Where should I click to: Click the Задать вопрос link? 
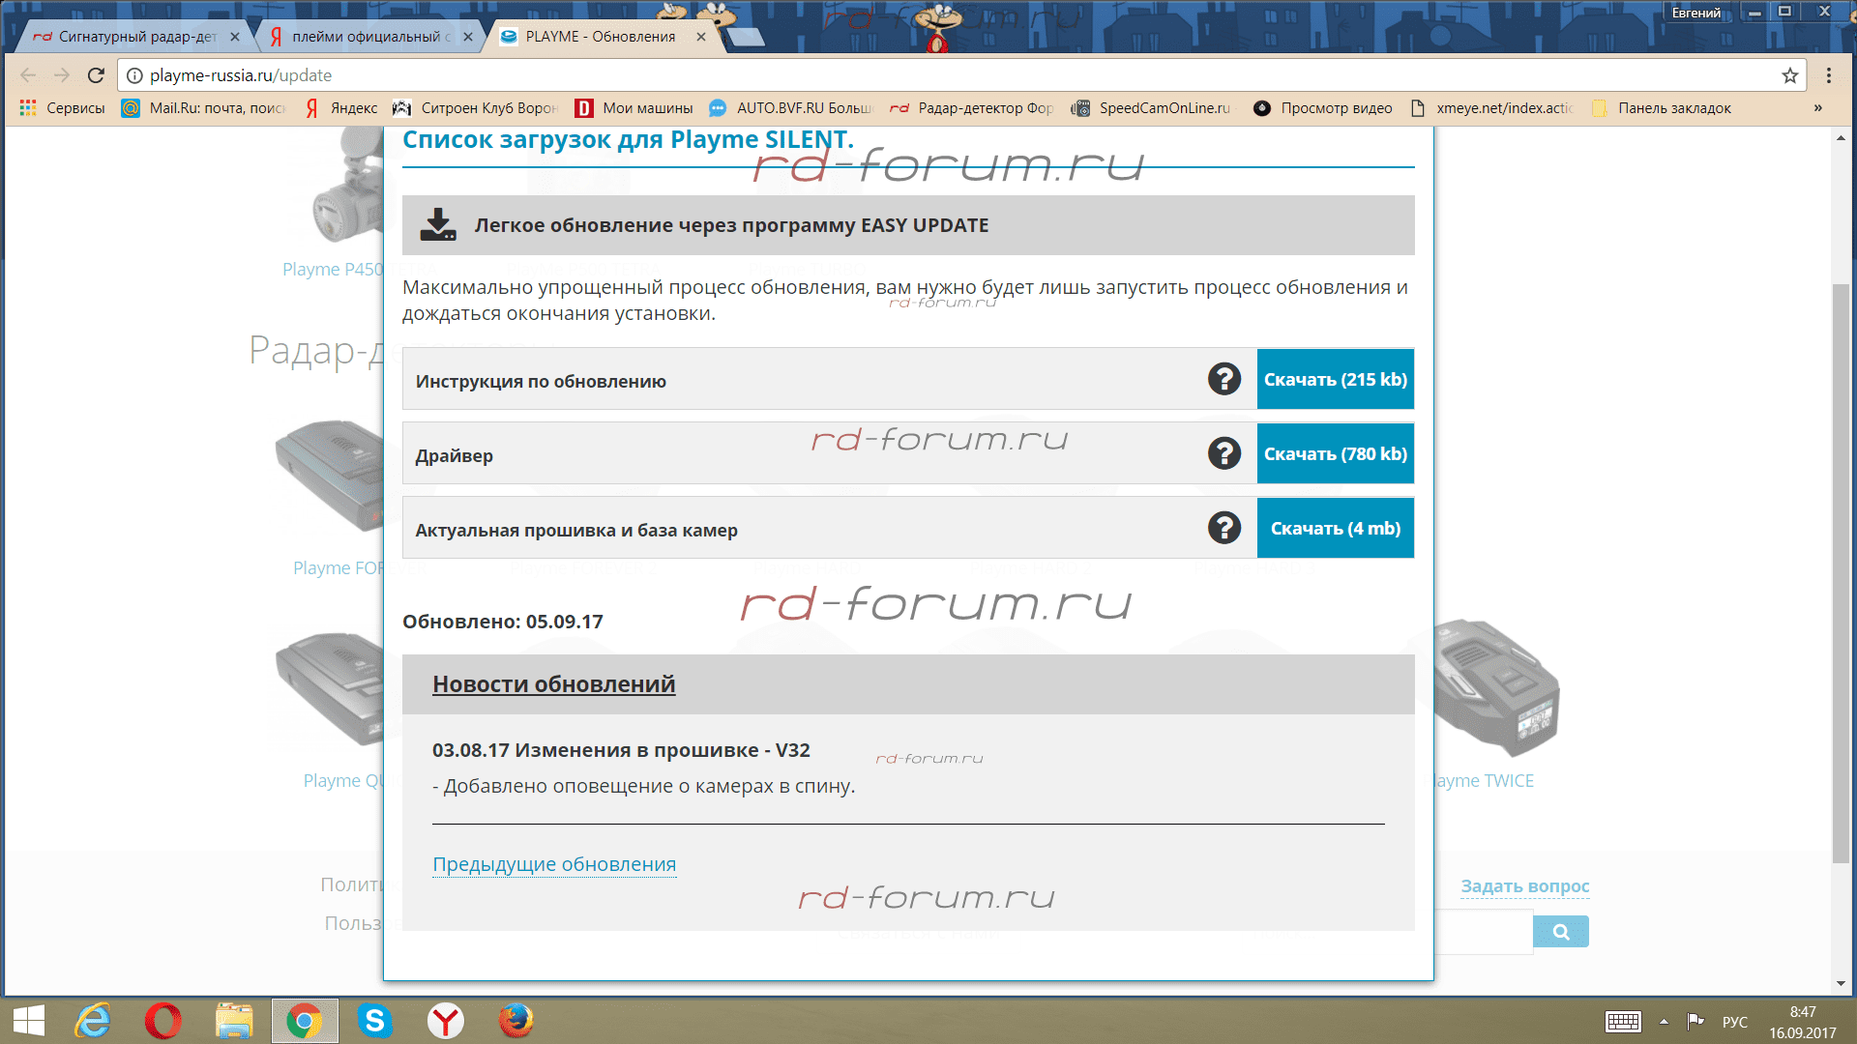pyautogui.click(x=1524, y=885)
